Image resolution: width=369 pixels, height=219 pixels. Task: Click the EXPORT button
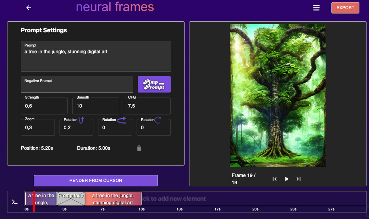pyautogui.click(x=345, y=7)
